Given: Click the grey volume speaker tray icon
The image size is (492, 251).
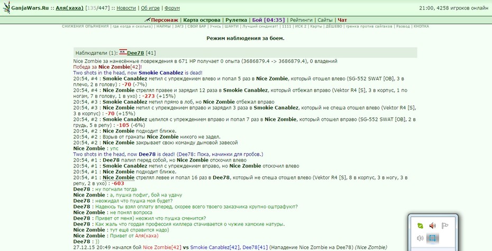Looking at the screenshot, I should [421, 238].
